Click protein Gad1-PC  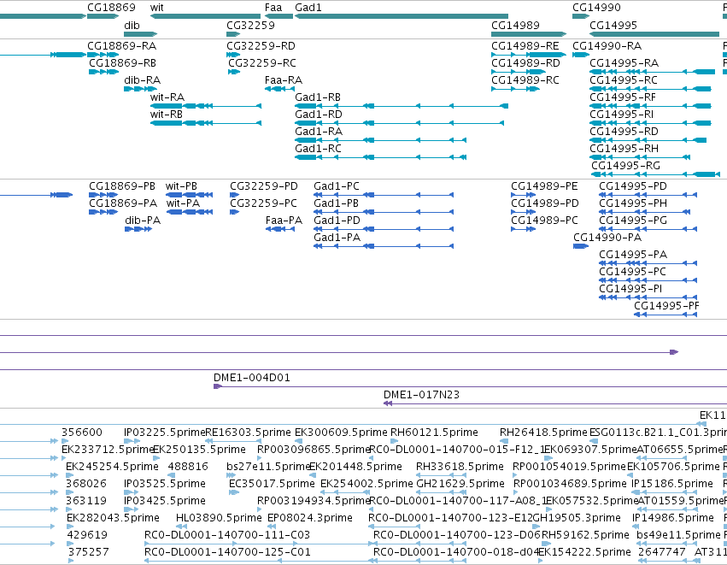pyautogui.click(x=336, y=186)
